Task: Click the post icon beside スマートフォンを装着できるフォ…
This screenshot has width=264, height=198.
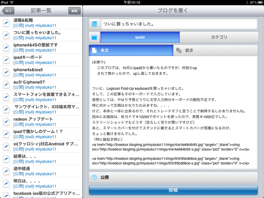Action: (6, 97)
